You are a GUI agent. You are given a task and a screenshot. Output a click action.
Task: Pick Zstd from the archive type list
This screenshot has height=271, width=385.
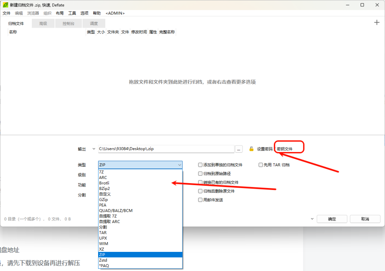(103, 260)
